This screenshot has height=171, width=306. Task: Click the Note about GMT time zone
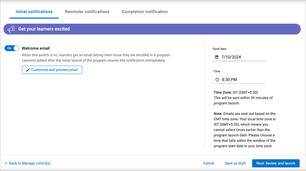245,130
